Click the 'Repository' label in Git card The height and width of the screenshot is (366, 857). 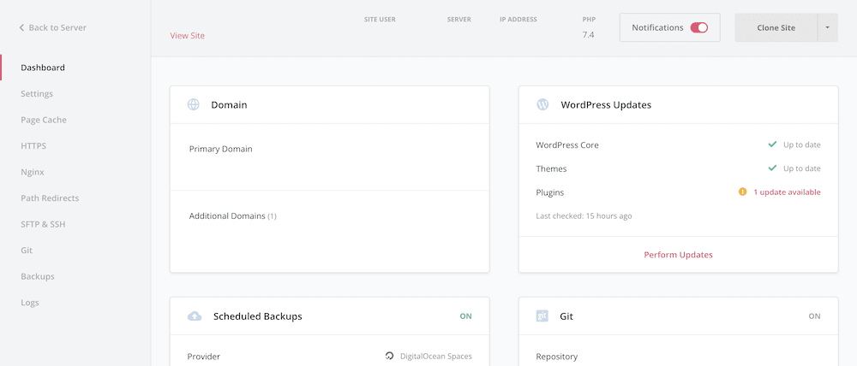(556, 357)
